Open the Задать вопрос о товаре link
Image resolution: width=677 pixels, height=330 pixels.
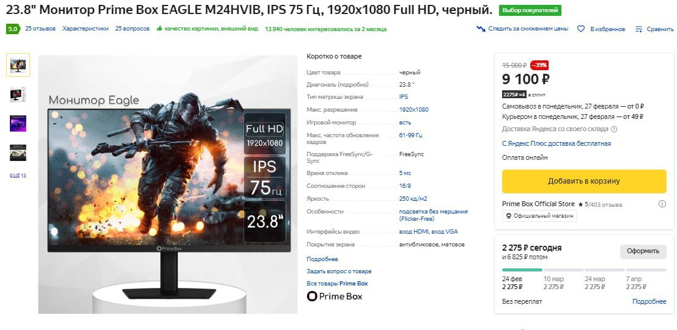click(339, 271)
